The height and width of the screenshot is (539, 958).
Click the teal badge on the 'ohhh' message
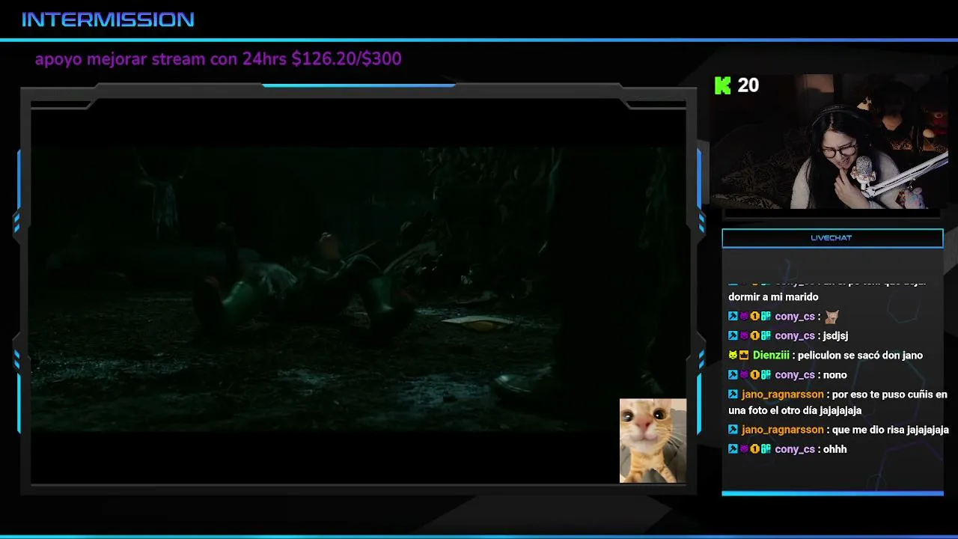766,449
